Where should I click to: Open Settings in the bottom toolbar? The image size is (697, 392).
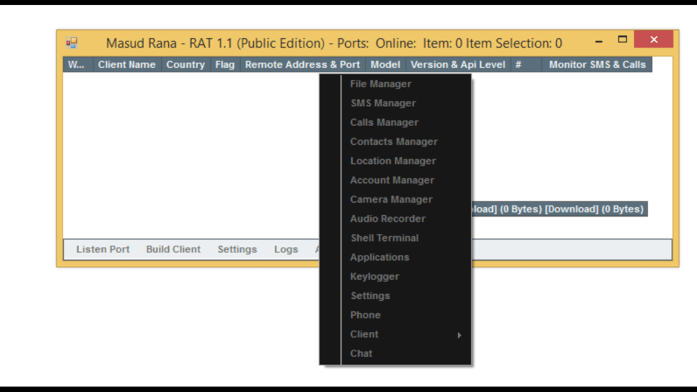[237, 249]
